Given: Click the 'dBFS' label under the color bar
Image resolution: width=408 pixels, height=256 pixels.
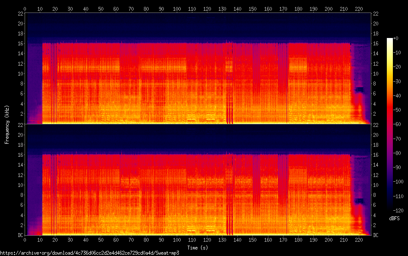Looking at the screenshot, I should [394, 218].
